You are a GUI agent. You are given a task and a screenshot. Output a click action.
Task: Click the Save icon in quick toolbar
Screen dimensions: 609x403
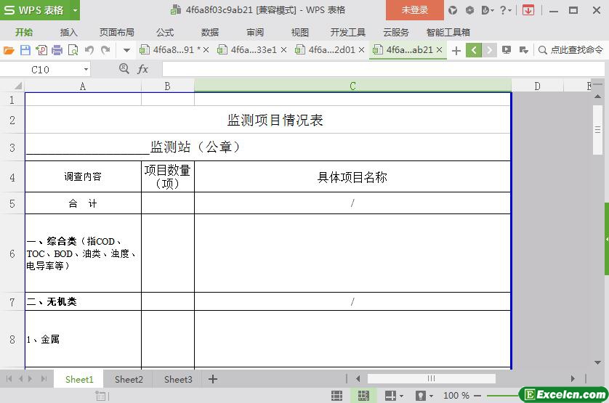[x=25, y=50]
